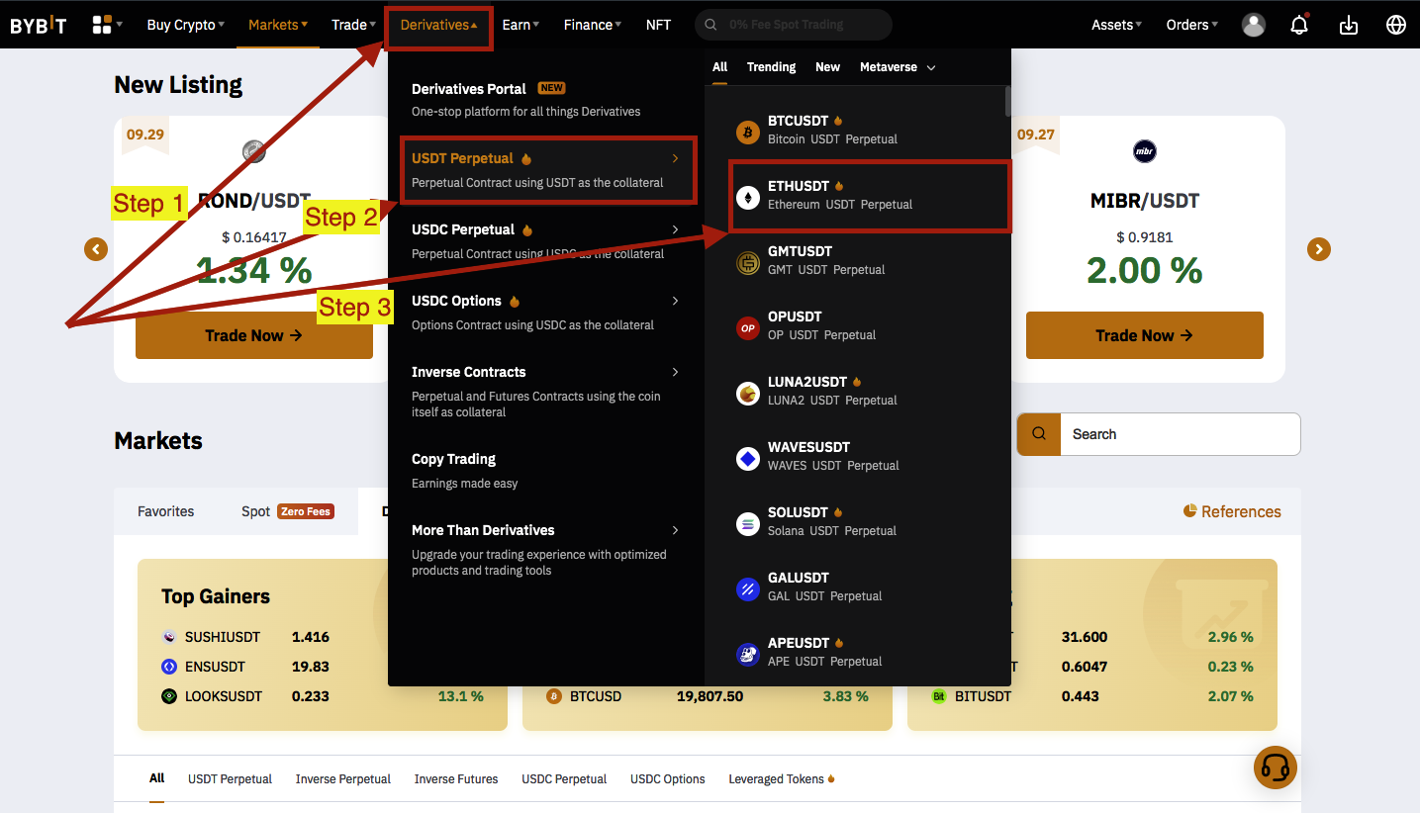The width and height of the screenshot is (1420, 813).
Task: Open Copy Trading menu entry
Action: (453, 459)
